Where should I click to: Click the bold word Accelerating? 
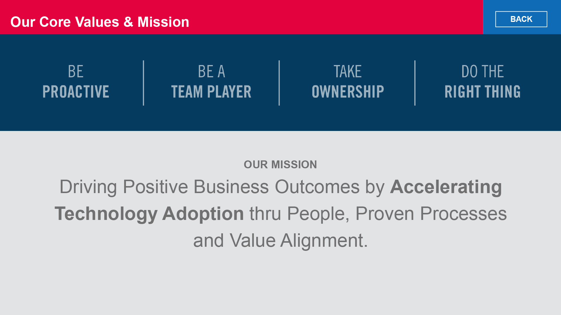click(x=446, y=187)
